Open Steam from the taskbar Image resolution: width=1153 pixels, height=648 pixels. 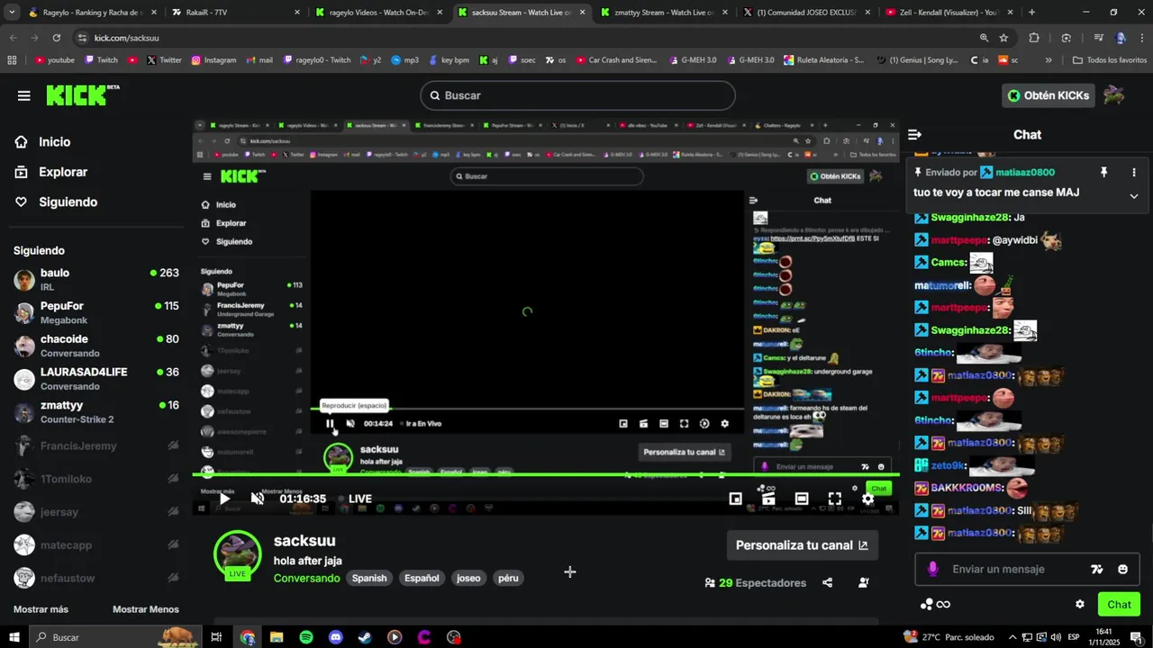pos(365,637)
